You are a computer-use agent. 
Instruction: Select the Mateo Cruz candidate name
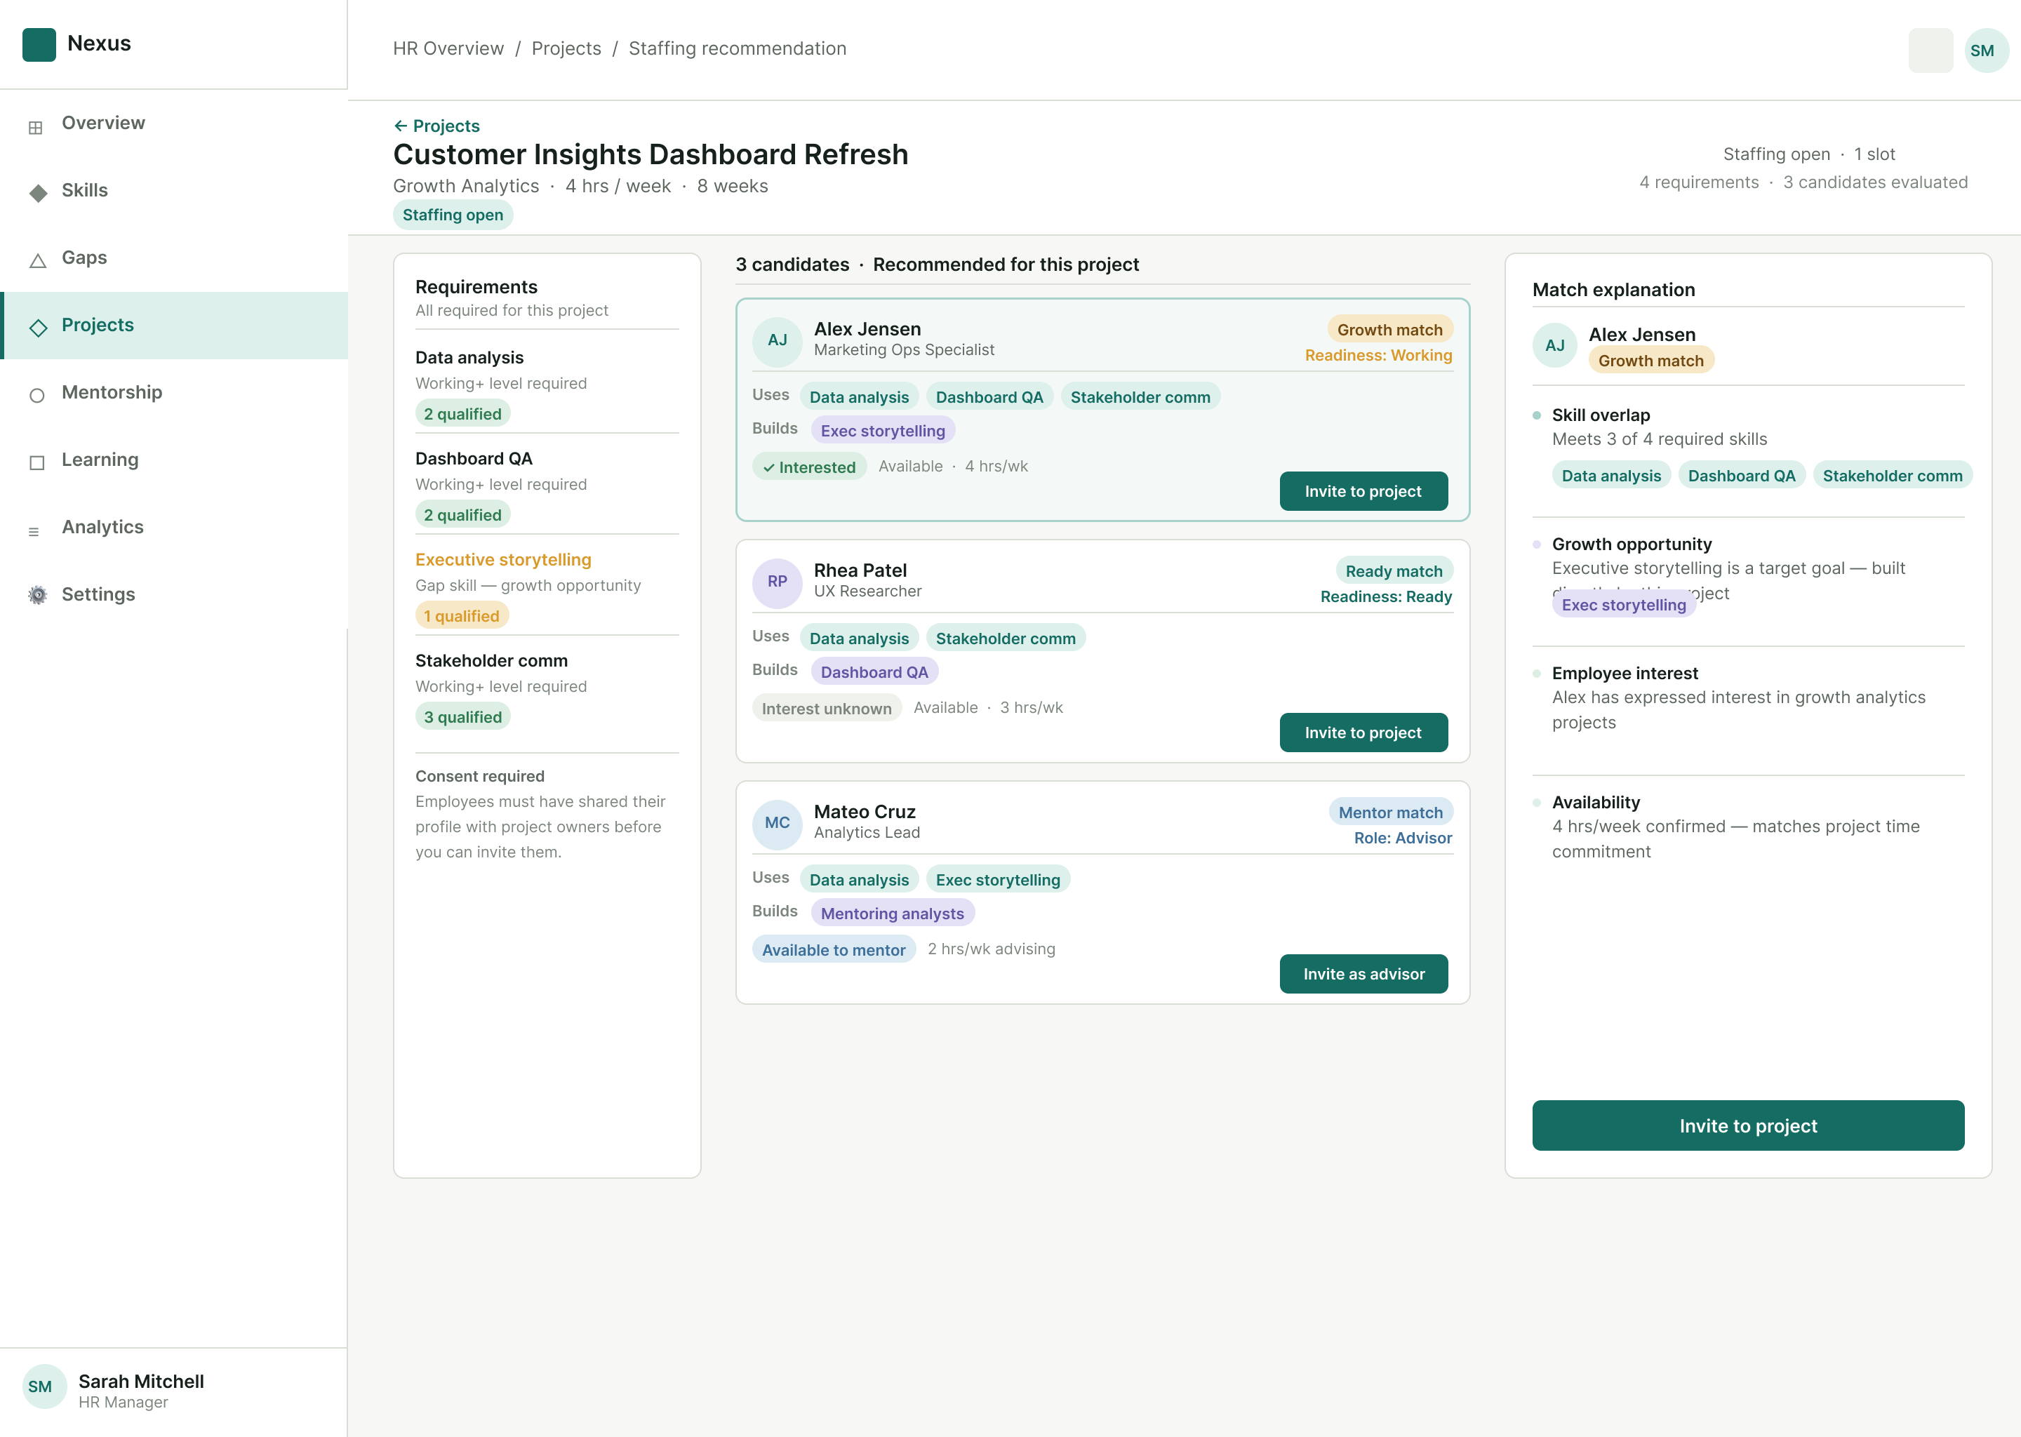coord(864,813)
